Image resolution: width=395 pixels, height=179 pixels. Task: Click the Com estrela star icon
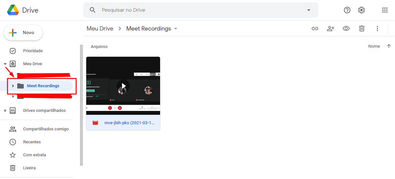coord(13,155)
